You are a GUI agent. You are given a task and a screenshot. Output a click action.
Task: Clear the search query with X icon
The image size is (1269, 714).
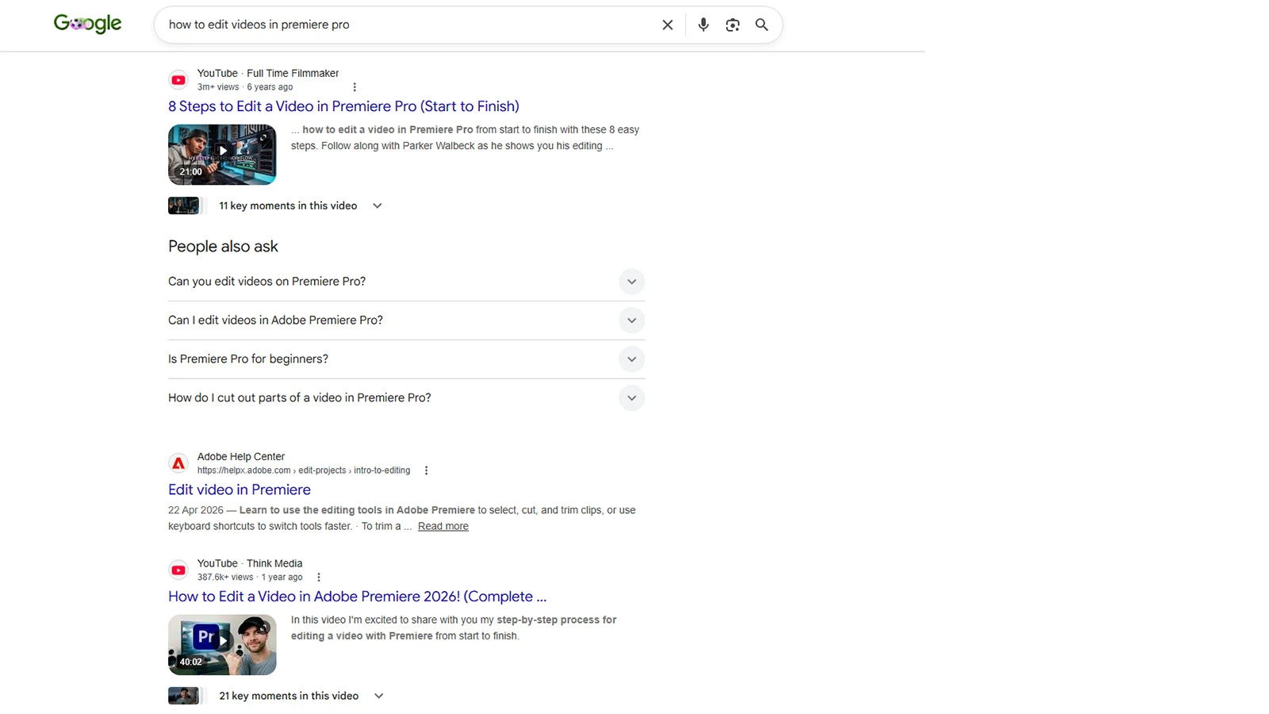coord(668,25)
